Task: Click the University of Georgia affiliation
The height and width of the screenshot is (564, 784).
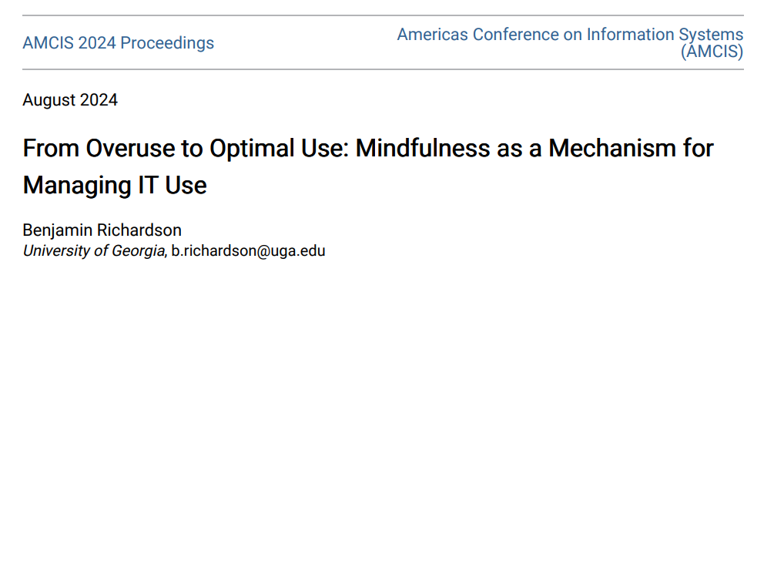Action: pos(93,250)
